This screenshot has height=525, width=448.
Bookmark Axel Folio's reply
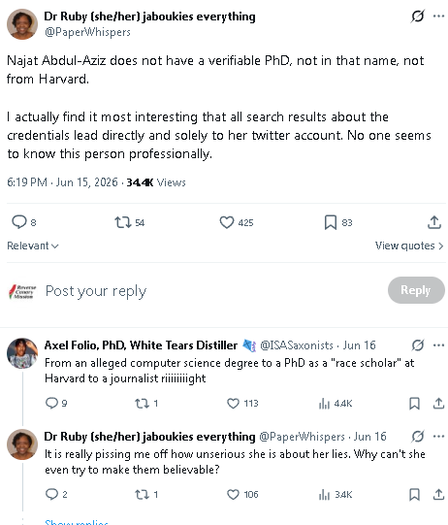pos(414,403)
